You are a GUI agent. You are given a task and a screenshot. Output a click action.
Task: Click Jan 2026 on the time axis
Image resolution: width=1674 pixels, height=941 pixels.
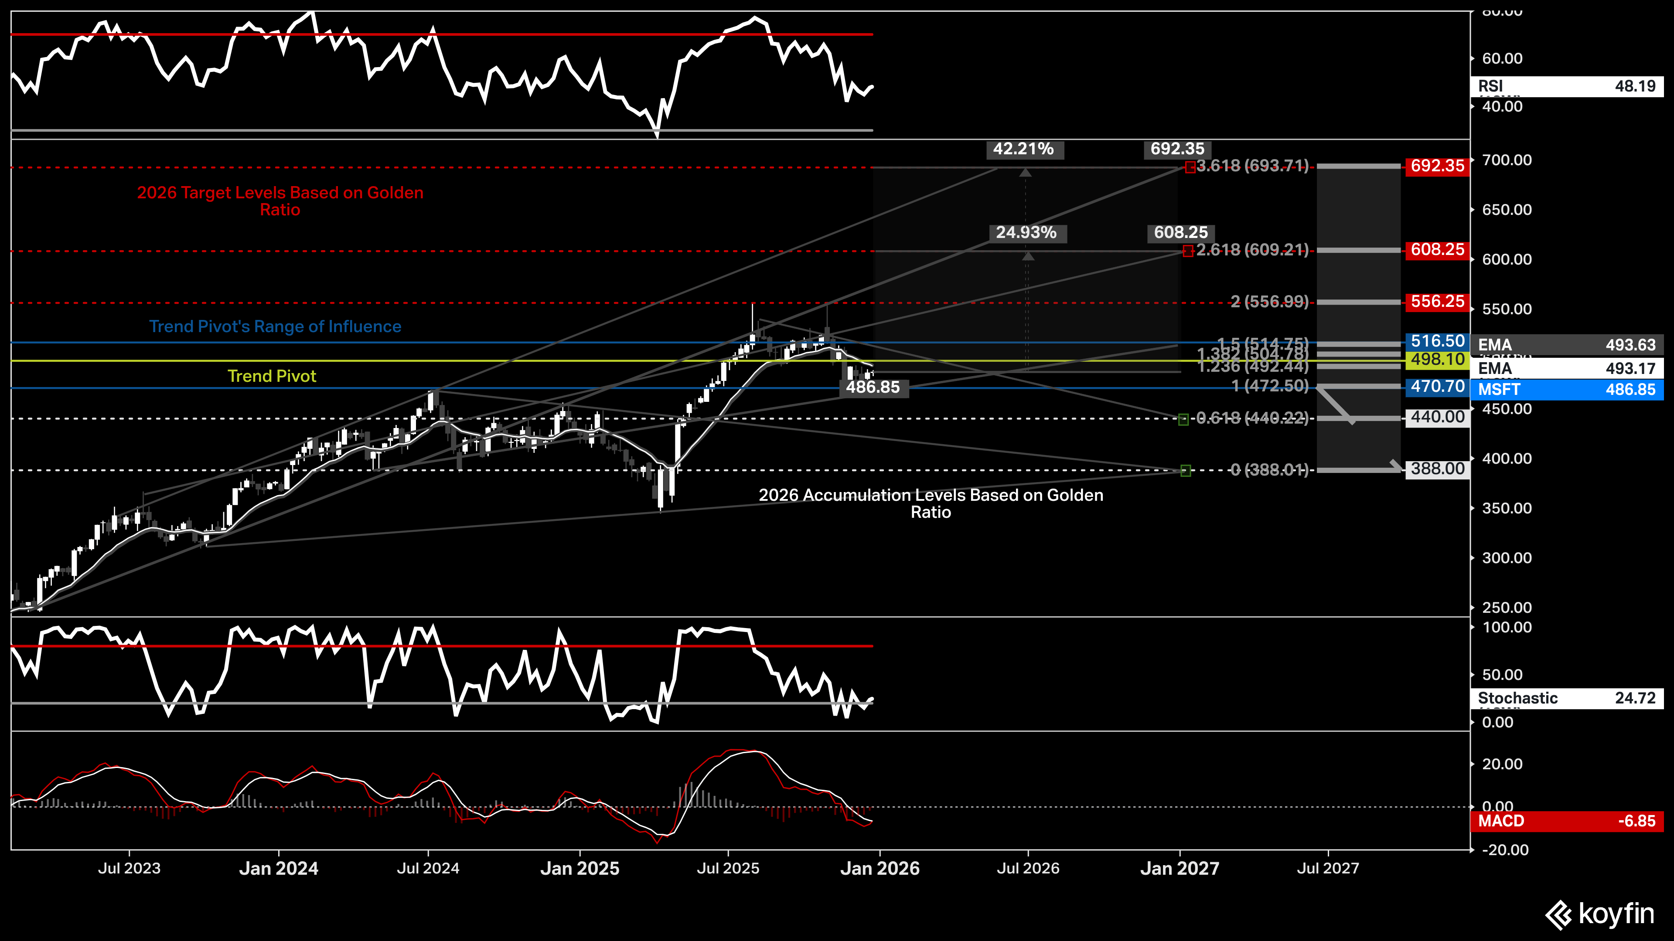(x=880, y=868)
